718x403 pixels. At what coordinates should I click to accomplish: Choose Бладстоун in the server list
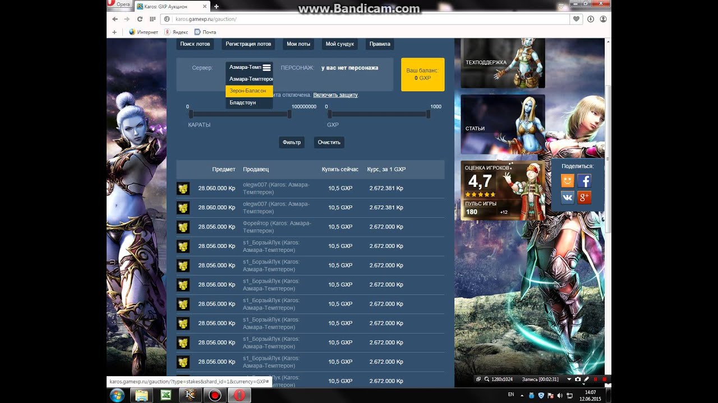[x=249, y=102]
